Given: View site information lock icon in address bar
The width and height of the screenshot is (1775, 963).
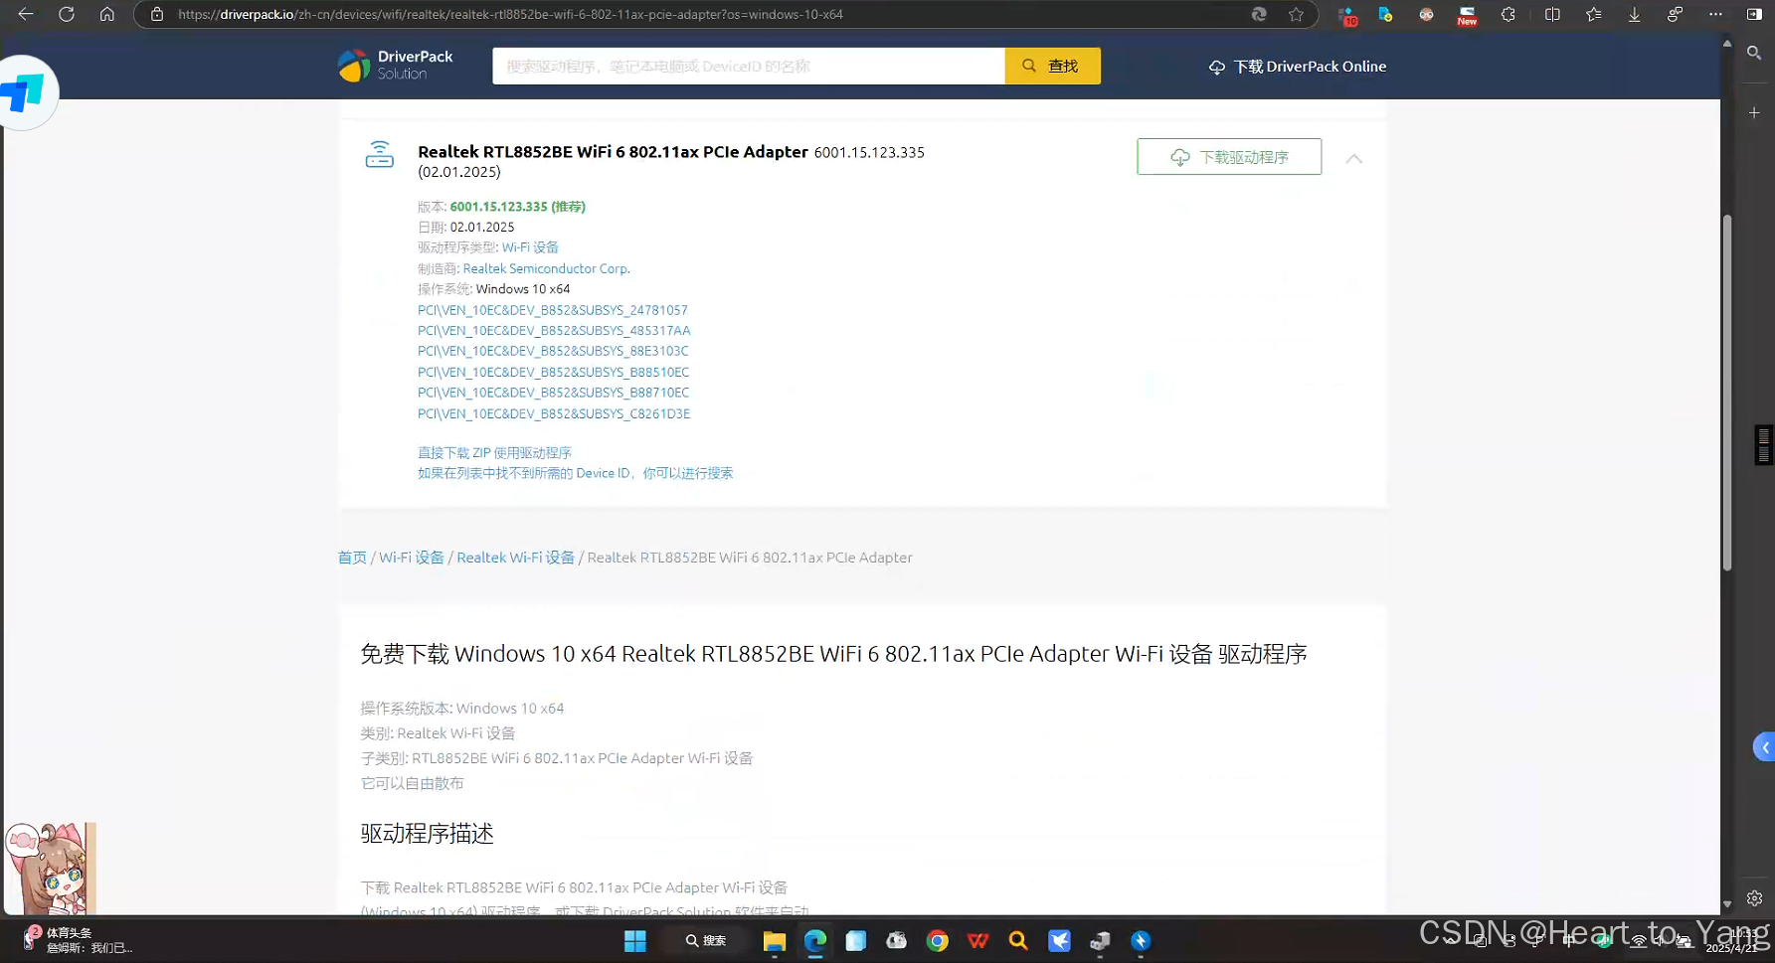Looking at the screenshot, I should pyautogui.click(x=156, y=14).
